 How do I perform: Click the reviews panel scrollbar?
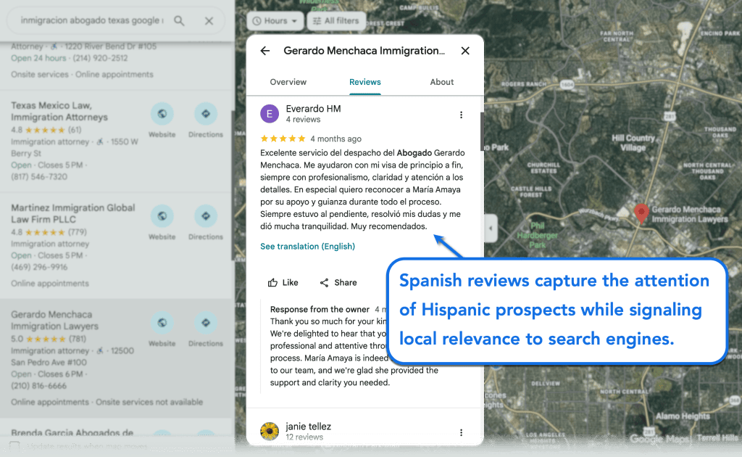point(482,131)
